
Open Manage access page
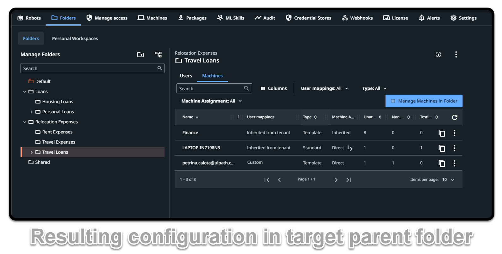coord(107,18)
